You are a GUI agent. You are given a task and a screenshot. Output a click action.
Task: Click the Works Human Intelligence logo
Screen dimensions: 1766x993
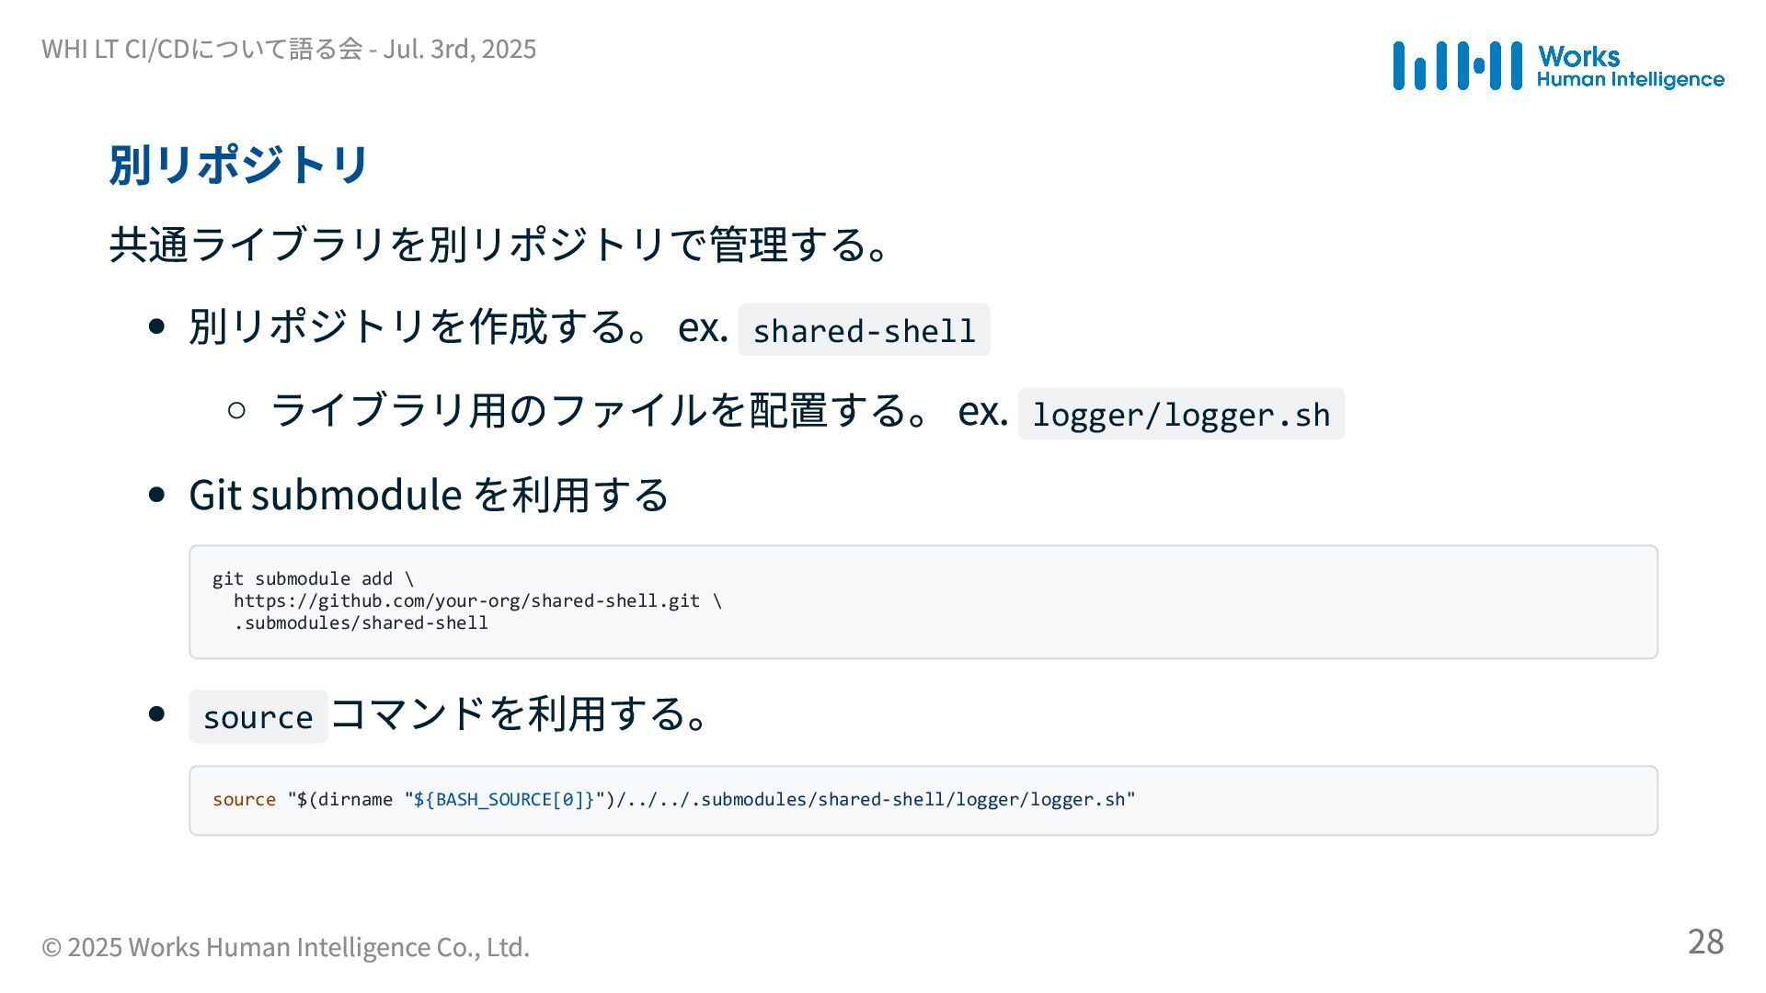click(1558, 65)
